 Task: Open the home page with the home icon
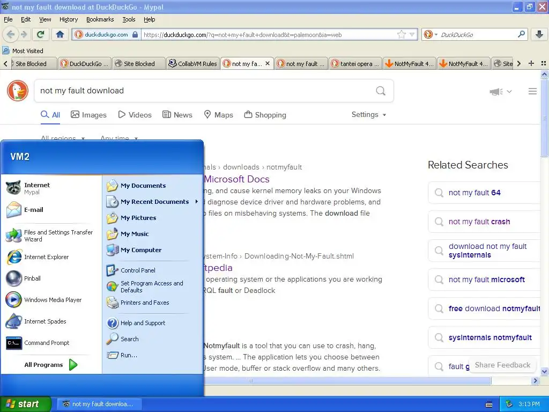tap(60, 34)
